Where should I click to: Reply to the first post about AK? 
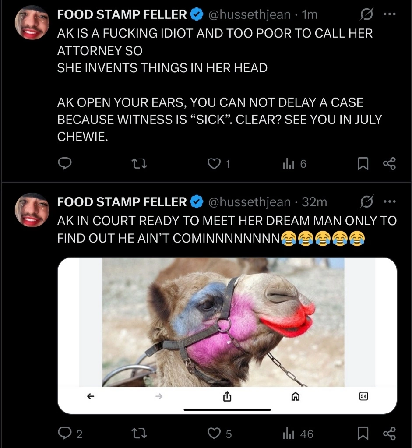pyautogui.click(x=65, y=163)
